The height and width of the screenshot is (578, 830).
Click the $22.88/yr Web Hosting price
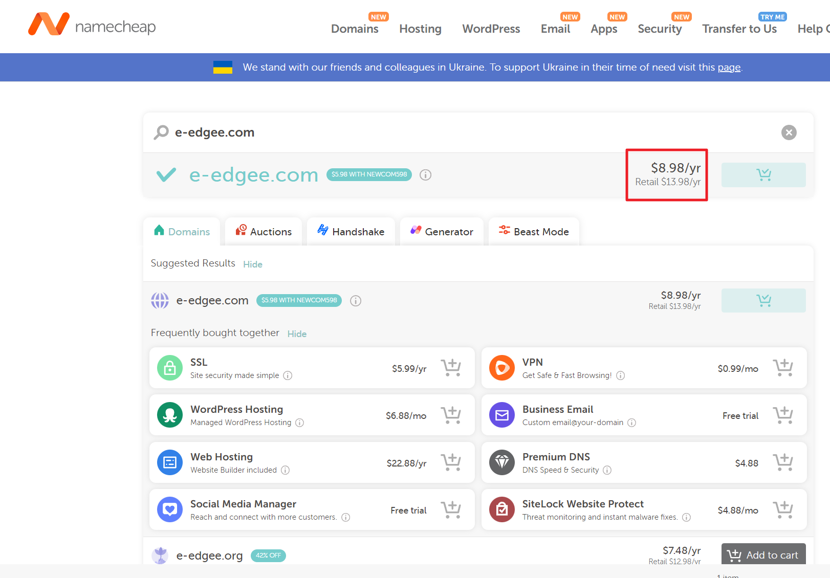coord(406,463)
